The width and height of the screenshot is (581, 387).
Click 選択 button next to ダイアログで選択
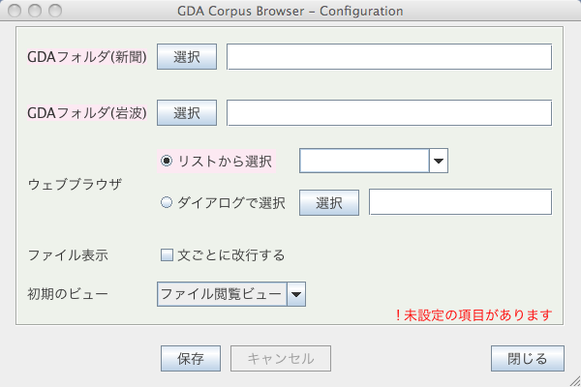click(x=329, y=202)
